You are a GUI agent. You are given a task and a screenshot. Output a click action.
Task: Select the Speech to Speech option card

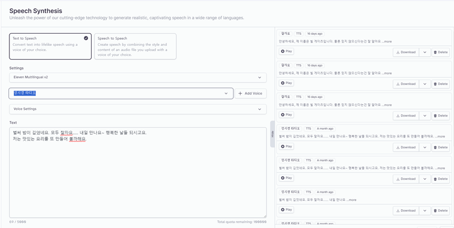135,46
